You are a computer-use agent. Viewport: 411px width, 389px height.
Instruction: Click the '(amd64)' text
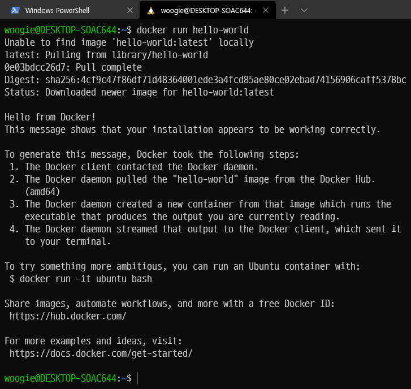[x=42, y=192]
